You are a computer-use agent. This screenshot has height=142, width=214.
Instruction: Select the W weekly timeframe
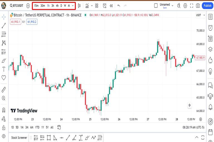(x=65, y=6)
